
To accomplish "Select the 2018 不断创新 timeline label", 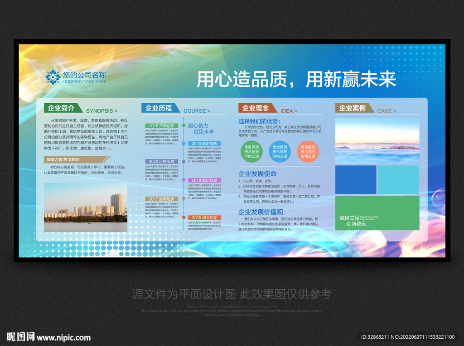I will (162, 126).
